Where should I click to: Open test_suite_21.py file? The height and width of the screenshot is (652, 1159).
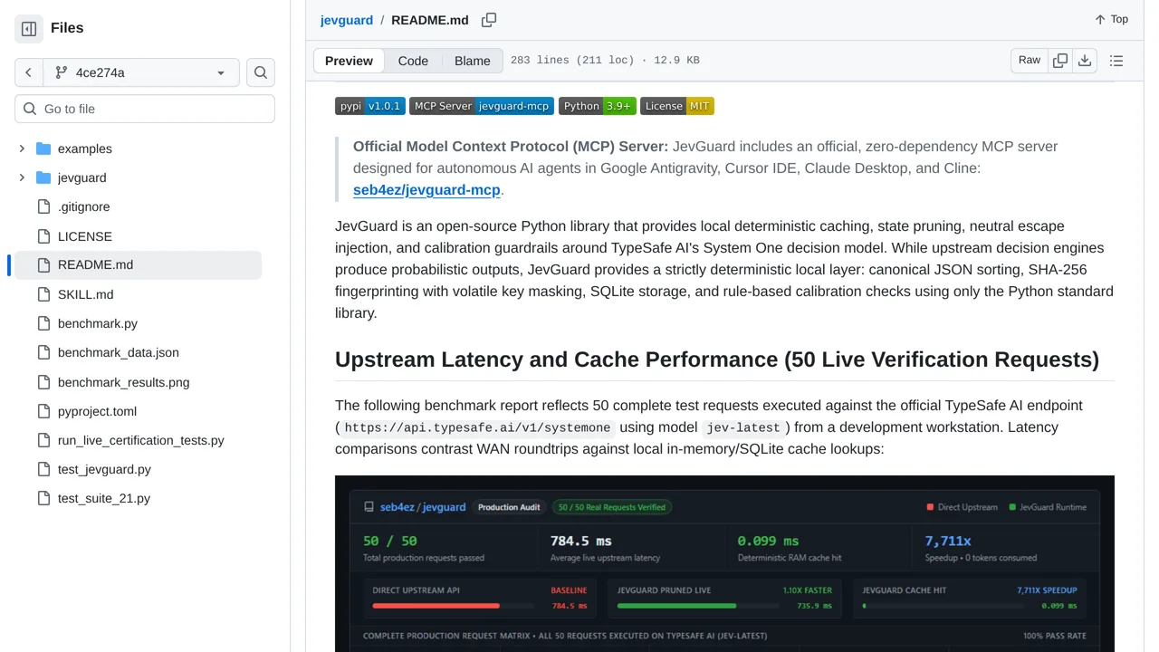point(104,498)
